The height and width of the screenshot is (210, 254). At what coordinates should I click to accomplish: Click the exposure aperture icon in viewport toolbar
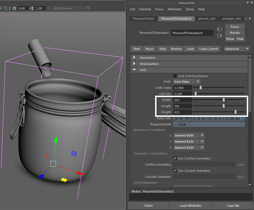pyautogui.click(x=14, y=8)
